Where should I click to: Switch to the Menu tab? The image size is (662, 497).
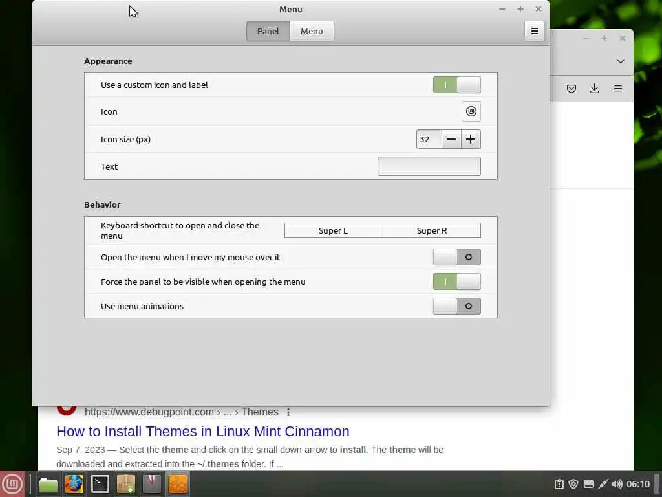point(312,31)
